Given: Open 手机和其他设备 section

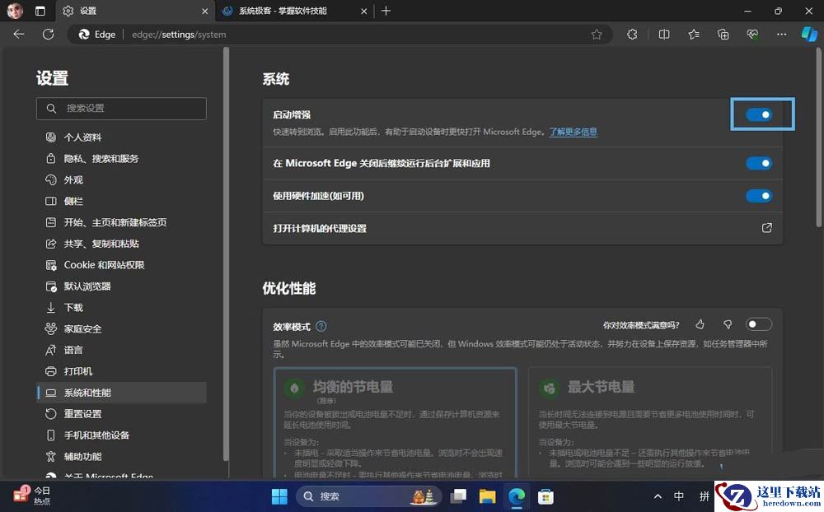Looking at the screenshot, I should tap(121, 435).
